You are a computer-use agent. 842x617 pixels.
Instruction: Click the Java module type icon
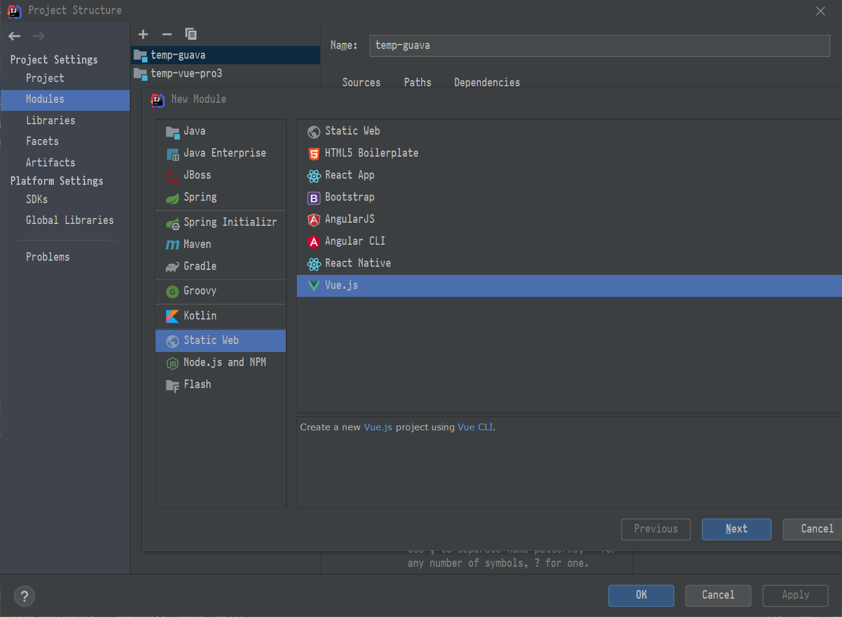coord(173,132)
